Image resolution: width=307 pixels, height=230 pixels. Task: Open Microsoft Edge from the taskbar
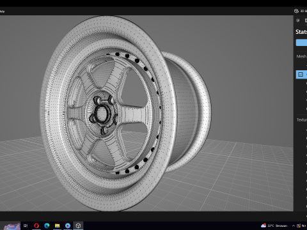(47, 226)
